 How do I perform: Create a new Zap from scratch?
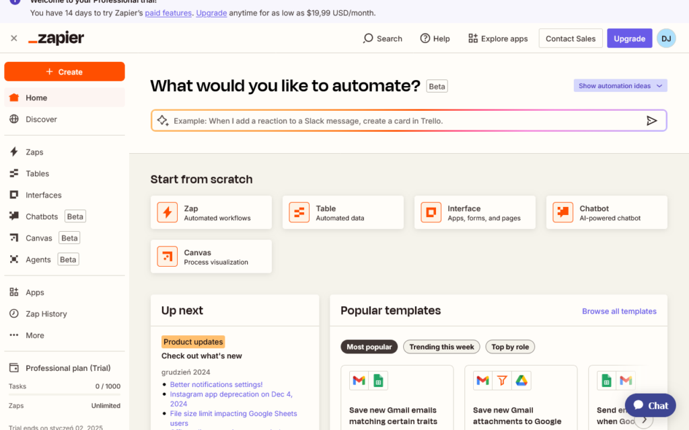211,212
